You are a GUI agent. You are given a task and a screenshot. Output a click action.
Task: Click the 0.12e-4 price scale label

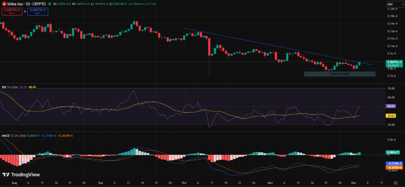392,38
